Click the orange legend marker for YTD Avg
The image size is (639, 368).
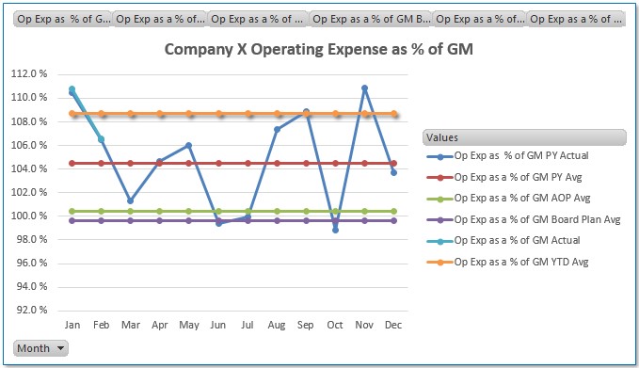coord(440,262)
